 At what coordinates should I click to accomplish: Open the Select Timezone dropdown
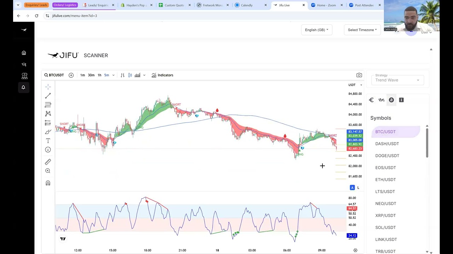coord(362,30)
